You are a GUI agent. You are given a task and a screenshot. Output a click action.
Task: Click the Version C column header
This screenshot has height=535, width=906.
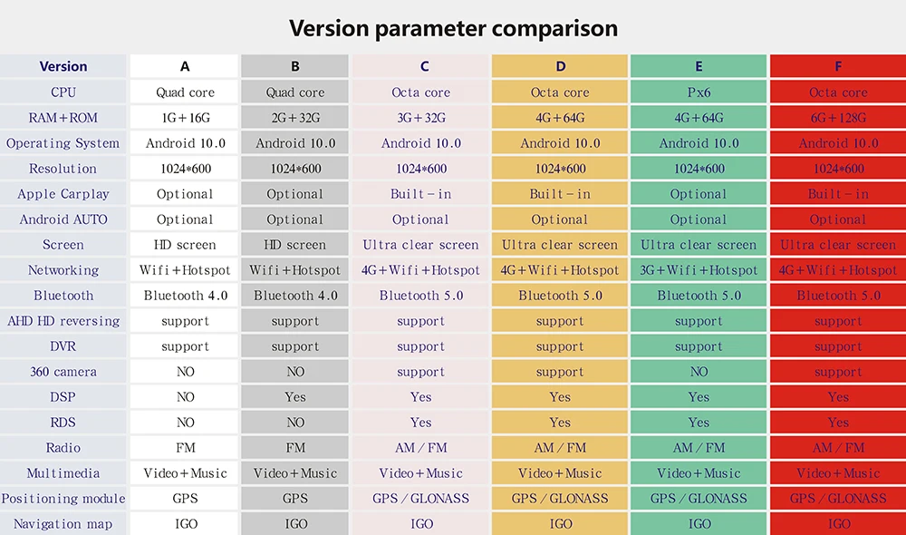tap(421, 66)
